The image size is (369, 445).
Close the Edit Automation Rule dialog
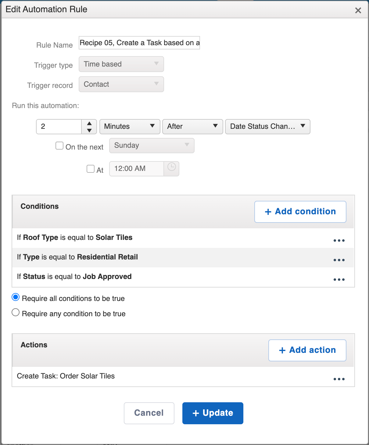[x=358, y=10]
